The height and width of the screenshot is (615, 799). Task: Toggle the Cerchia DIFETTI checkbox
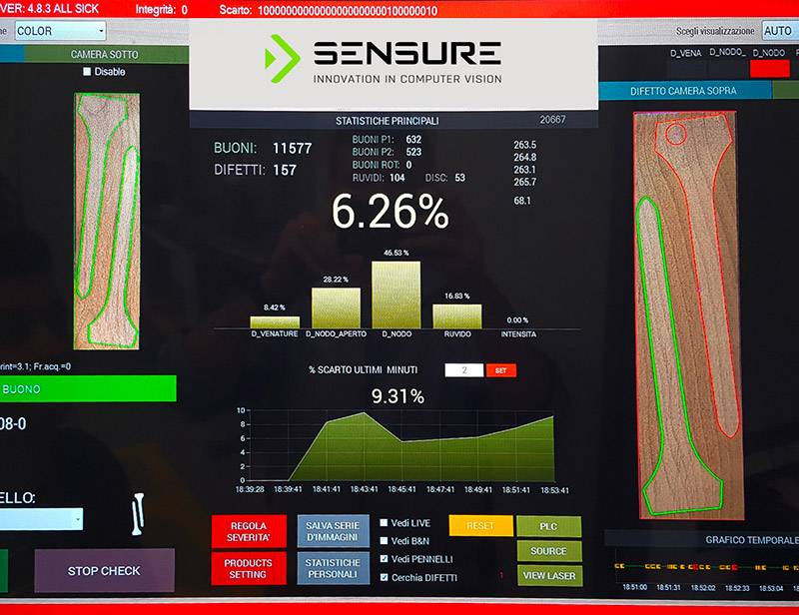point(385,577)
